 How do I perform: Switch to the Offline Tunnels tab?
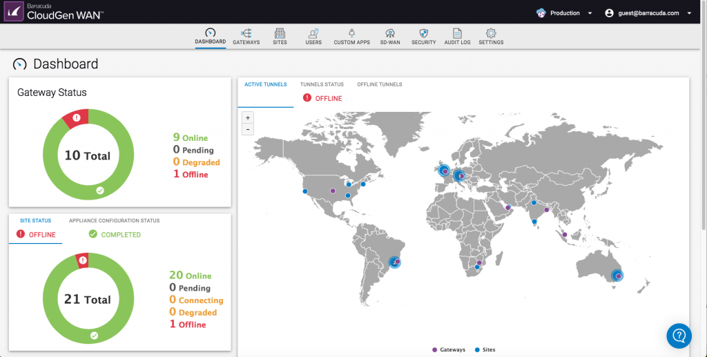379,85
